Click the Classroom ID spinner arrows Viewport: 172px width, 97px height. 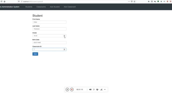coord(64,49)
